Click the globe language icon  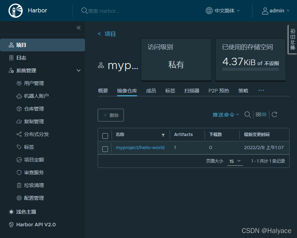(209, 11)
